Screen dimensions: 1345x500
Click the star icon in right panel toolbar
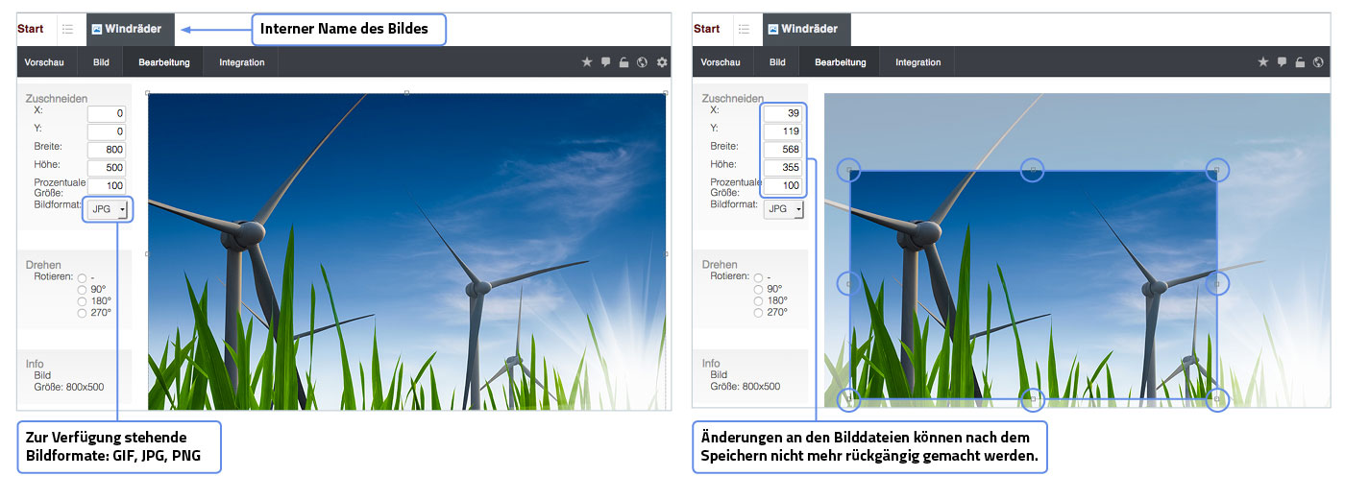(1263, 62)
